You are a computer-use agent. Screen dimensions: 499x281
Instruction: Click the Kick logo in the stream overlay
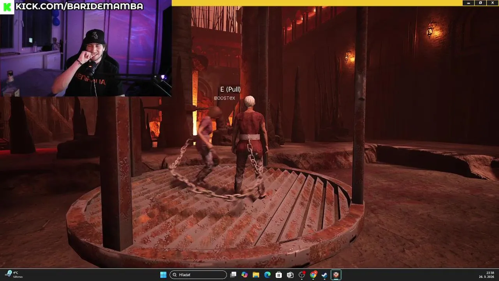(7, 7)
